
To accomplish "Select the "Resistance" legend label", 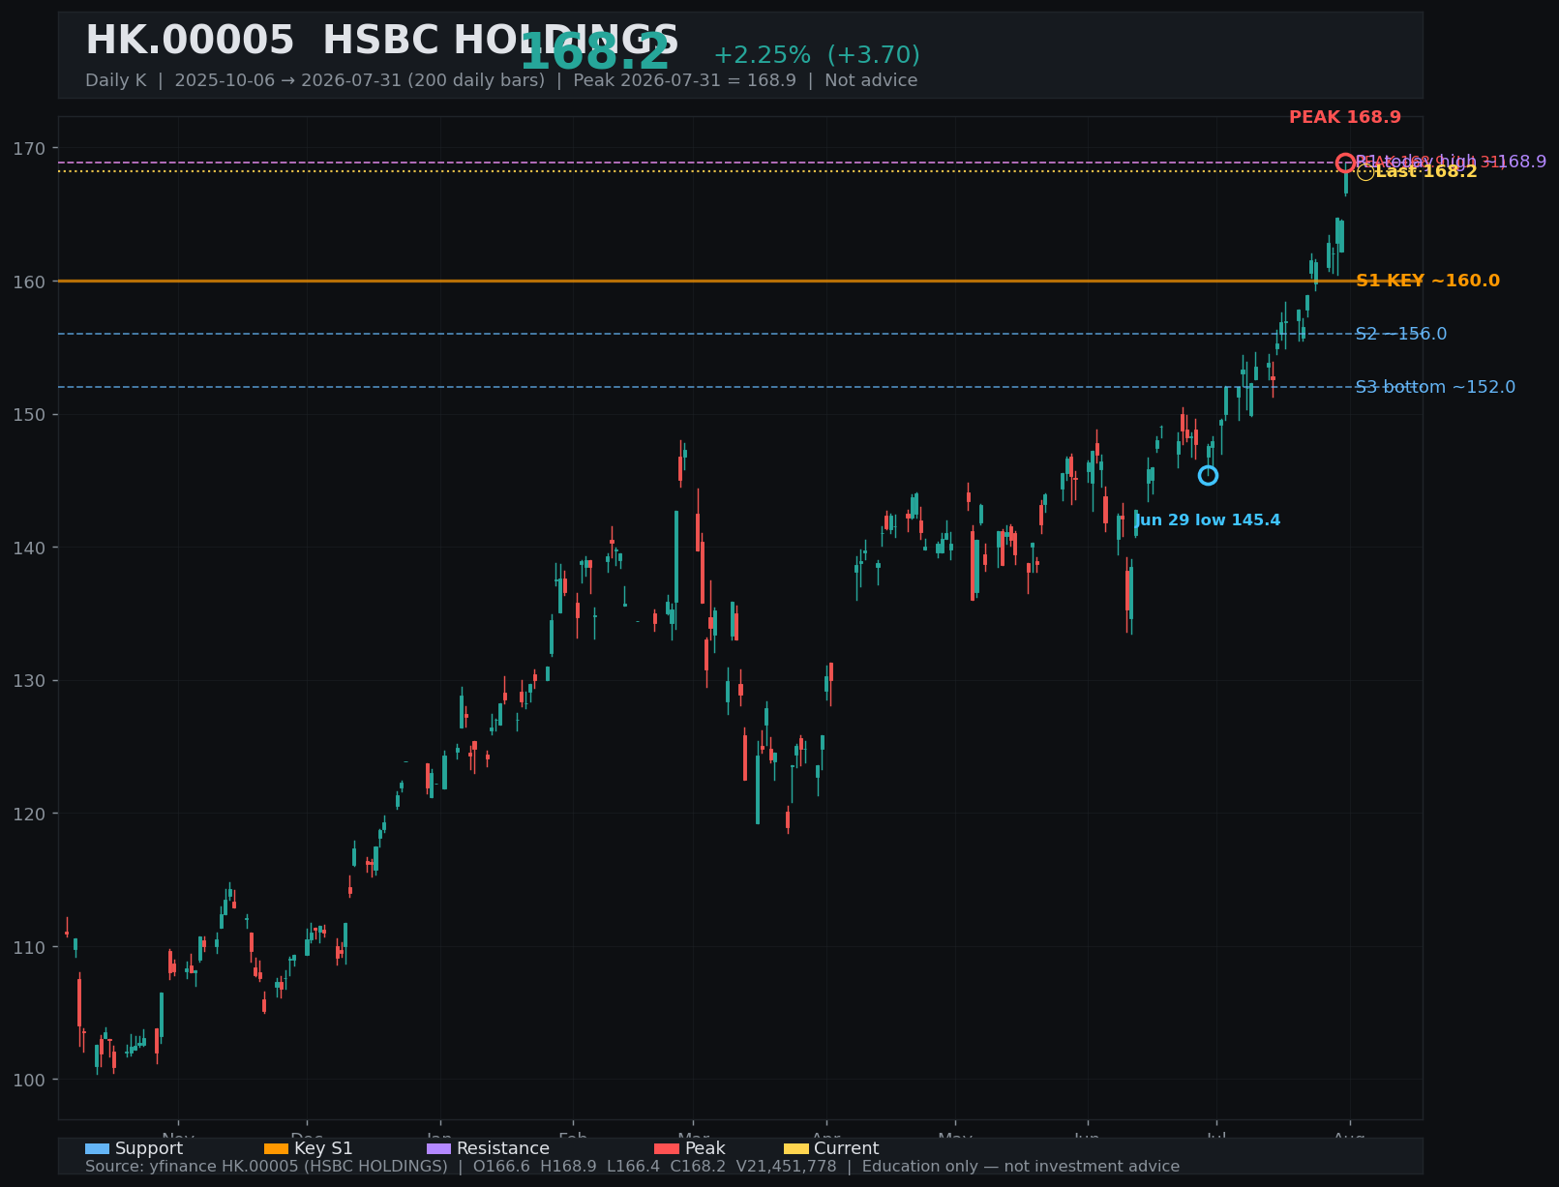I will coord(503,1148).
